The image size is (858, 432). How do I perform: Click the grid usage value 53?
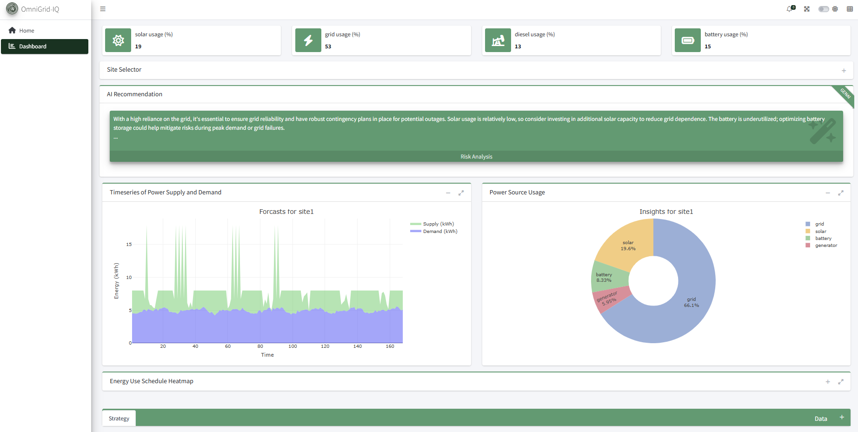click(328, 47)
